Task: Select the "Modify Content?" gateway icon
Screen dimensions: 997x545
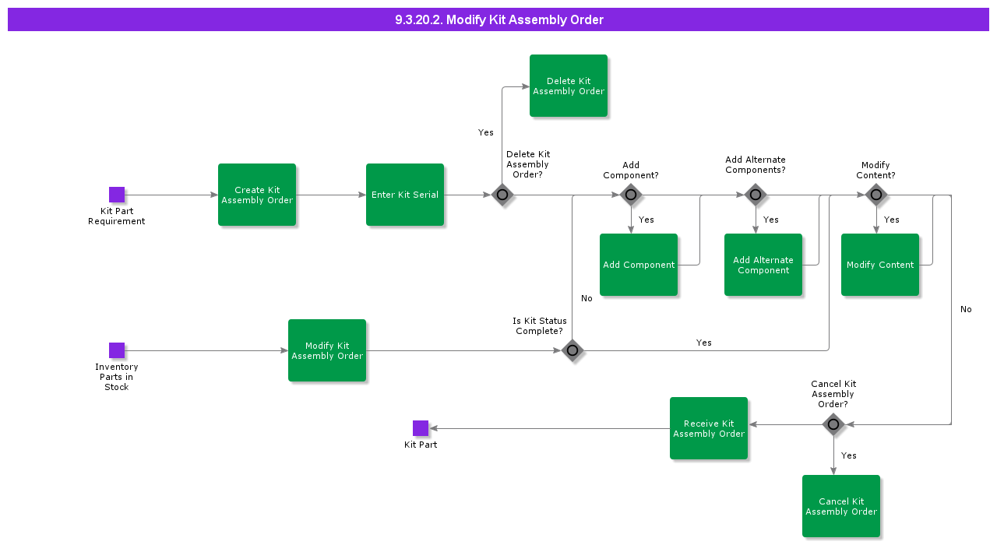Action: point(876,195)
